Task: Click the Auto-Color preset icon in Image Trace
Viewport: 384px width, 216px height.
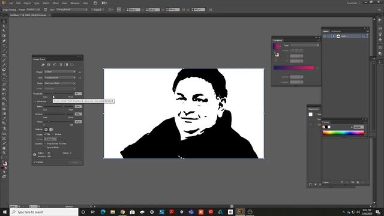Action: (x=43, y=65)
